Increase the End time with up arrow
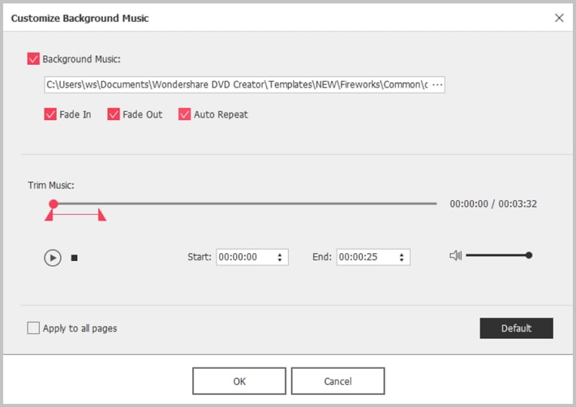Screen dimensions: 576x407 (x=402, y=254)
